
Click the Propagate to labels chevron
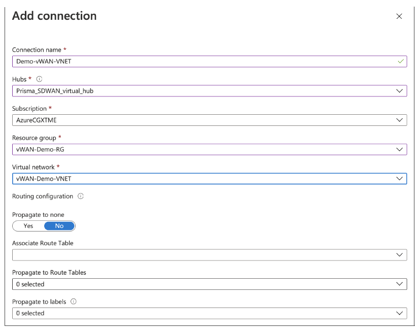click(400, 313)
